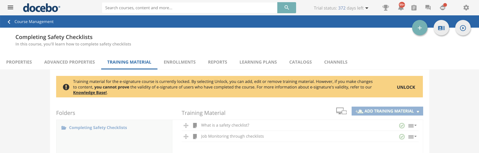The image size is (479, 153).
Task: Open options menu for 'What is a safety checklist?'
Action: click(x=412, y=125)
